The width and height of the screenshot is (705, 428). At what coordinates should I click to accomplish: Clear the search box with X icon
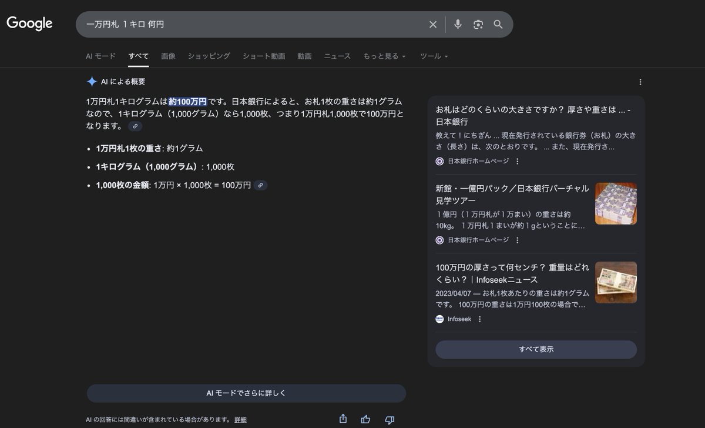click(x=433, y=24)
